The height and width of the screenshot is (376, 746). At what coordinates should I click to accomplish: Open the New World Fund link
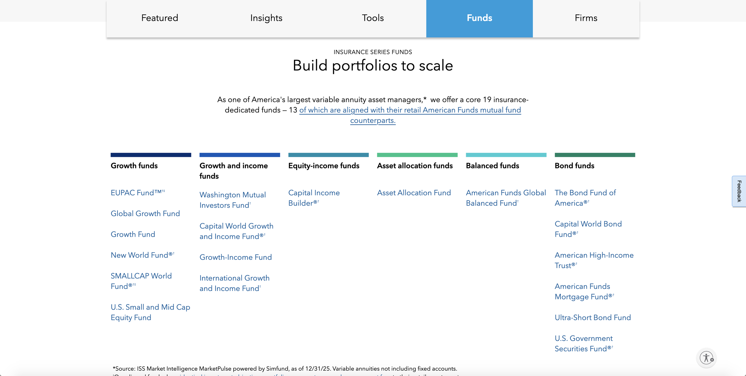pyautogui.click(x=143, y=255)
